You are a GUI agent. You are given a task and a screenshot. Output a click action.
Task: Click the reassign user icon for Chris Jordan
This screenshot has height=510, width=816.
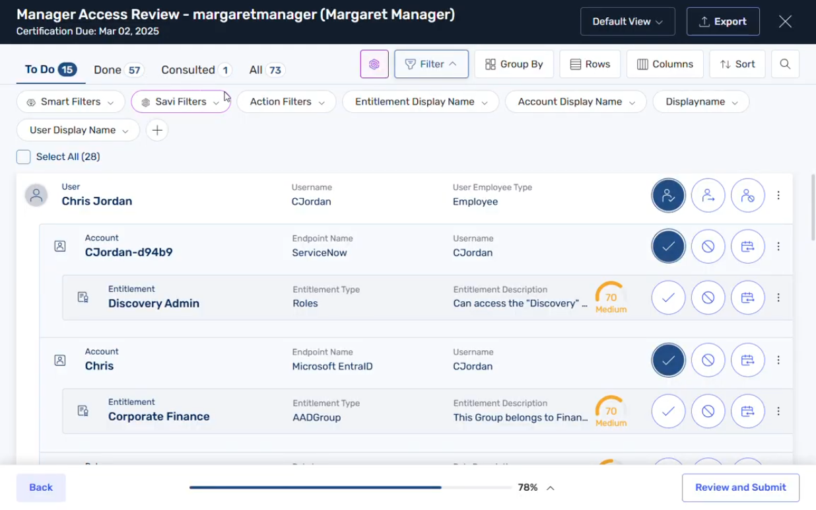pos(708,196)
